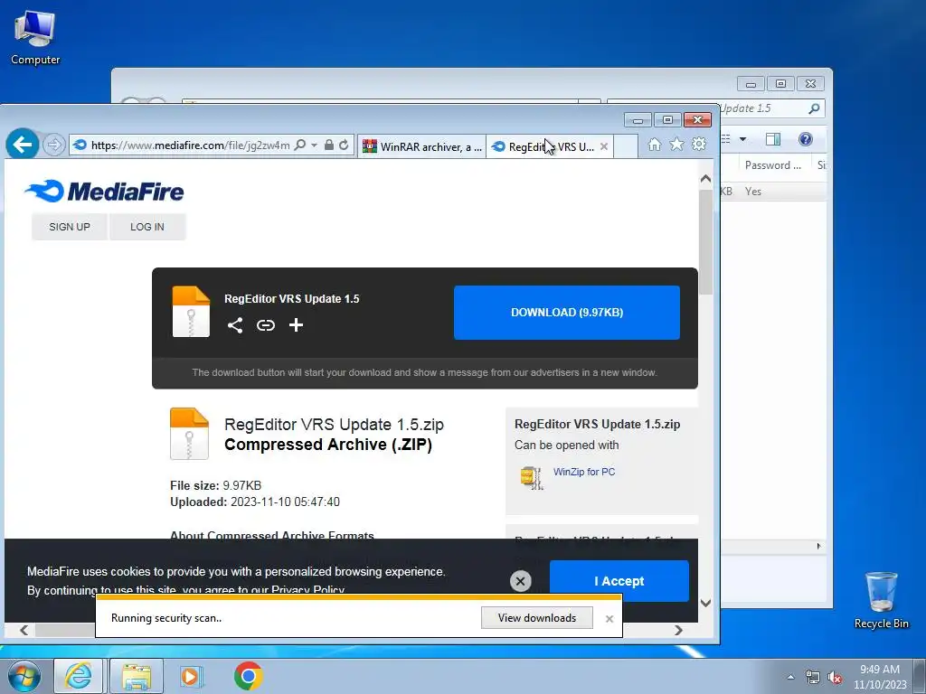The width and height of the screenshot is (926, 694).
Task: Click the URL address field
Action: pyautogui.click(x=190, y=145)
